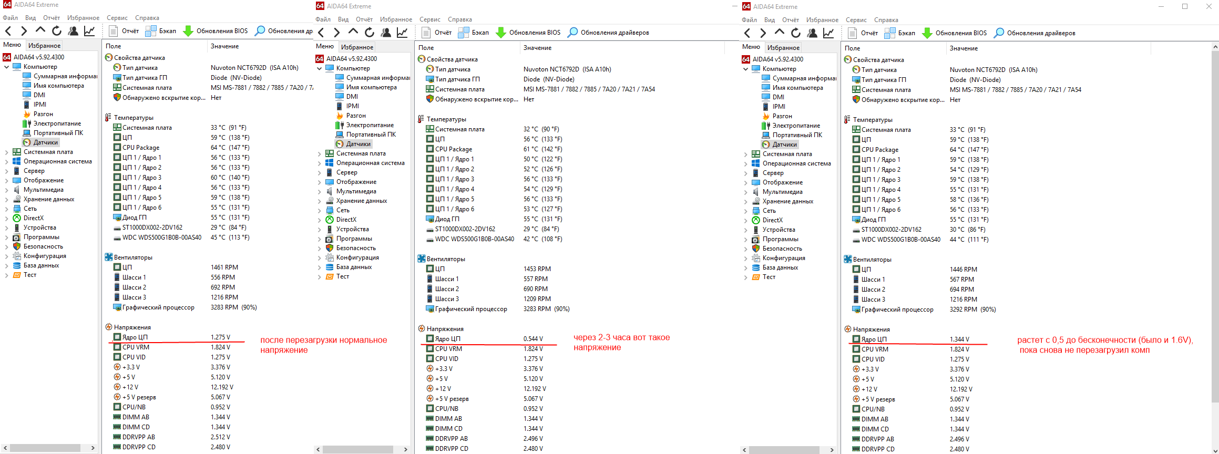Expand Конфигурация in the right window tree
The width and height of the screenshot is (1219, 454).
tap(745, 258)
